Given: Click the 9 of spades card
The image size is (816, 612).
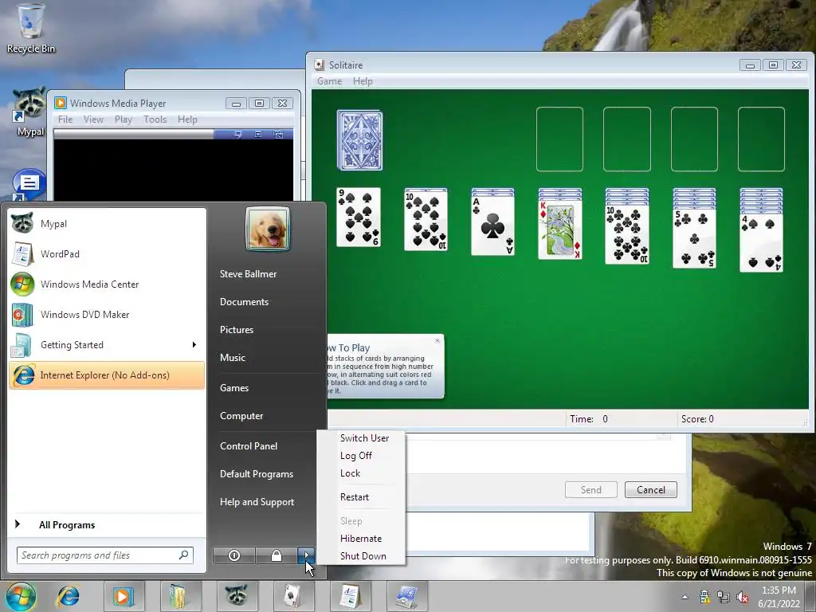Looking at the screenshot, I should 359,218.
